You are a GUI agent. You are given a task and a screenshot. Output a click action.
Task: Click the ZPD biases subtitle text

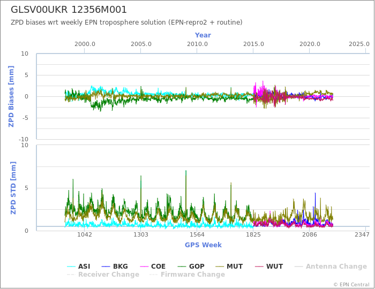126,22
